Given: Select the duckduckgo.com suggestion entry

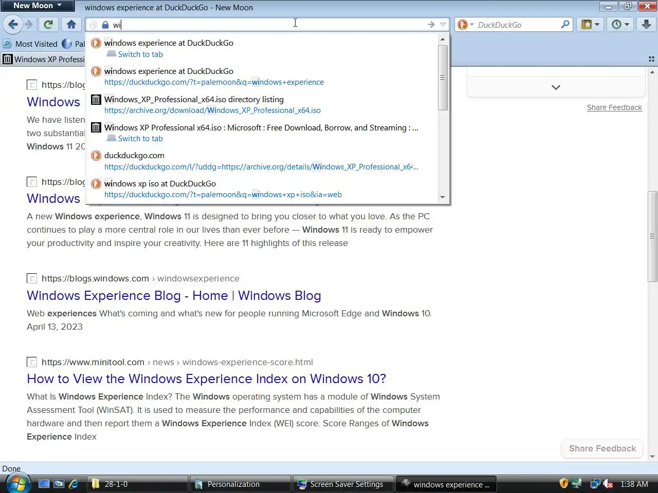Looking at the screenshot, I should (262, 161).
